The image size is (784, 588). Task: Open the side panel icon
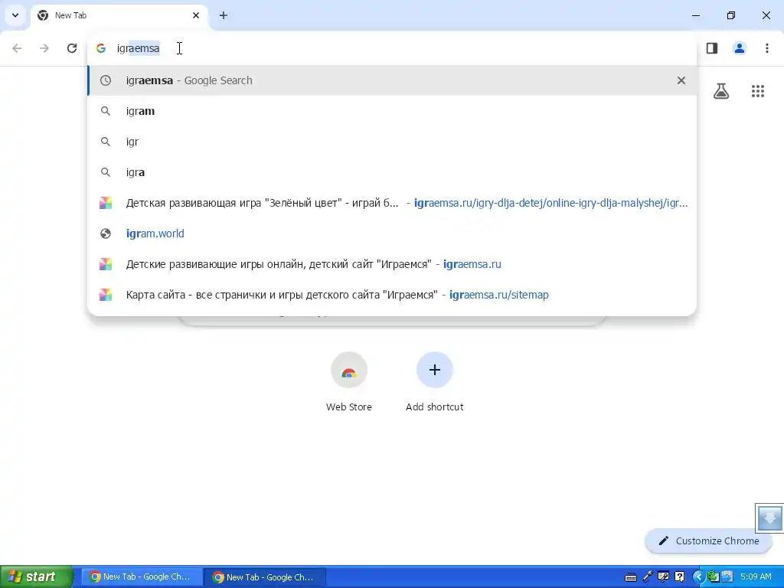pos(712,48)
